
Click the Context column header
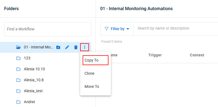(x=197, y=55)
